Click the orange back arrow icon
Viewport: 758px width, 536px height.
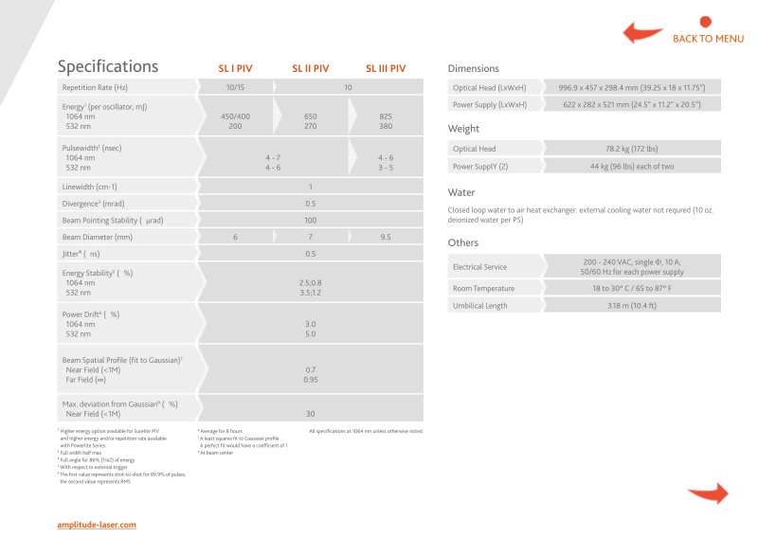[x=642, y=33]
